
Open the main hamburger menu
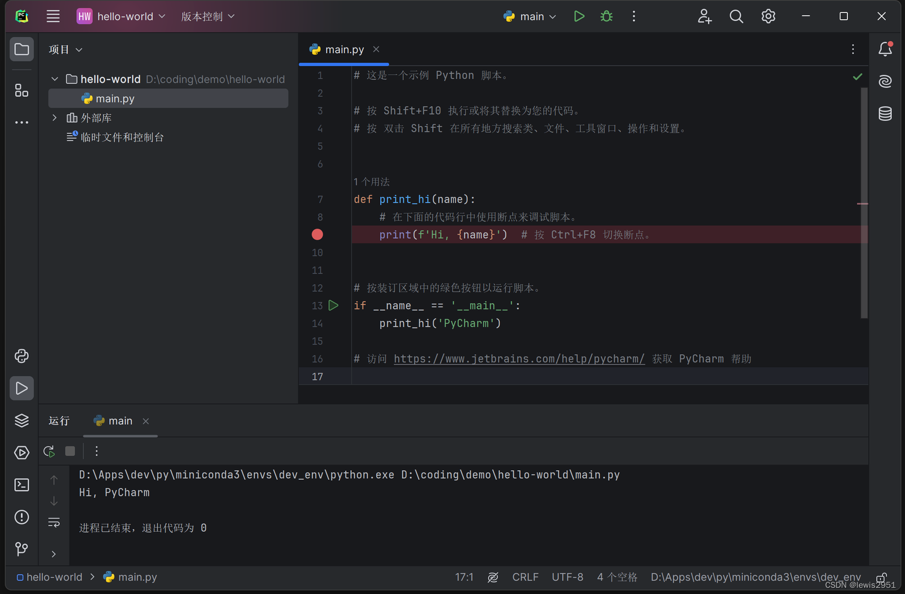(x=53, y=16)
